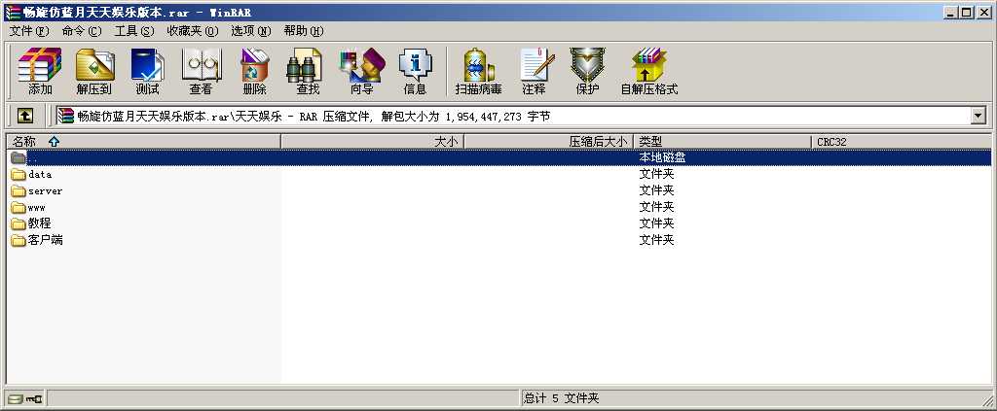
Task: Click 文件夹 type in the data row
Action: pyautogui.click(x=657, y=175)
